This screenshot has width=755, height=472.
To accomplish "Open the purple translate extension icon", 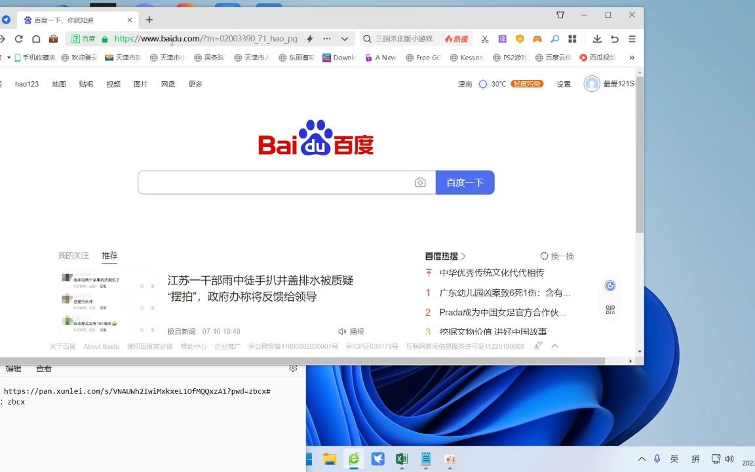I will pos(502,39).
